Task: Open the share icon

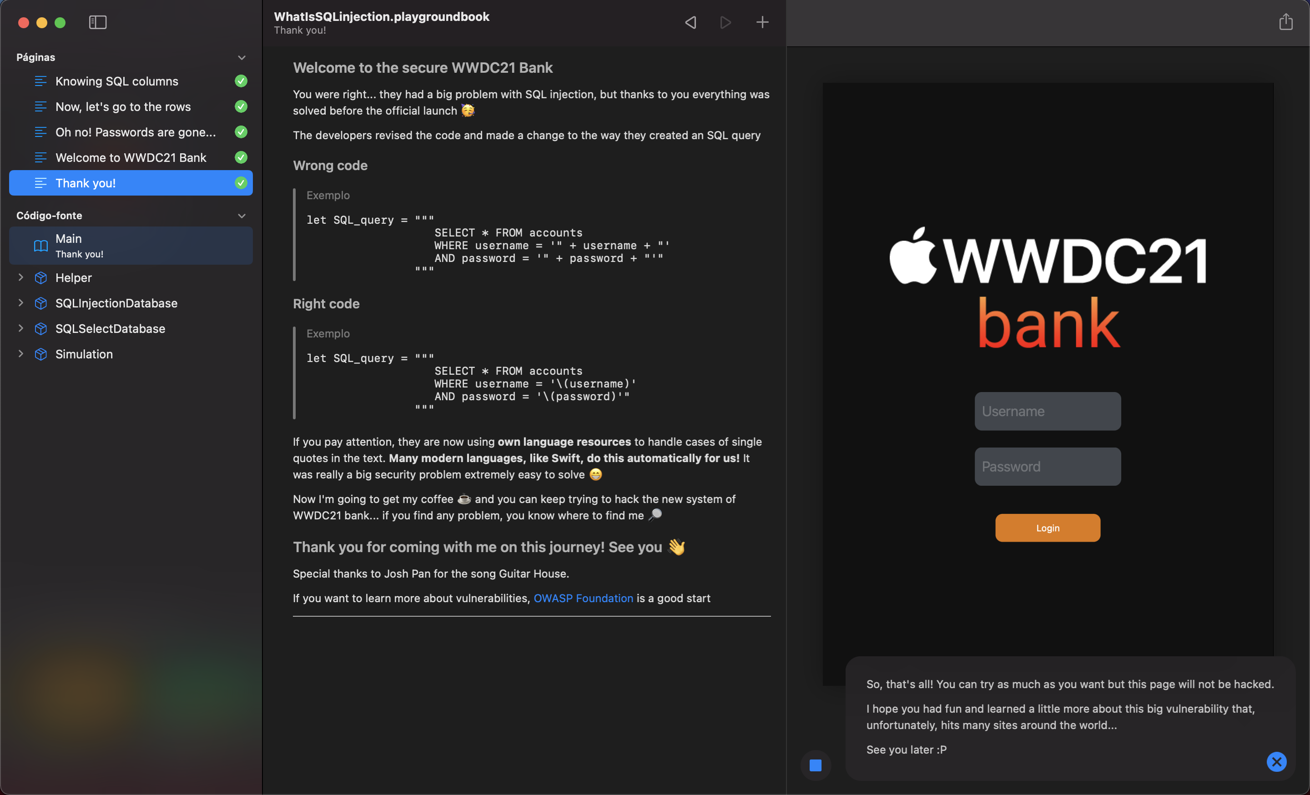Action: (1285, 22)
